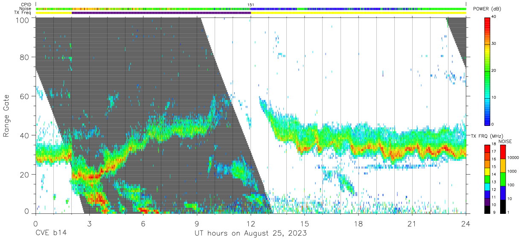
Task: Click the CPID label at top left
Action: click(27, 5)
